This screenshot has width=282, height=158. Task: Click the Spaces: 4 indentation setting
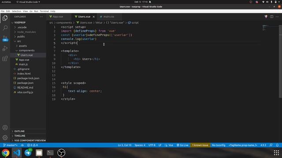click(x=140, y=145)
